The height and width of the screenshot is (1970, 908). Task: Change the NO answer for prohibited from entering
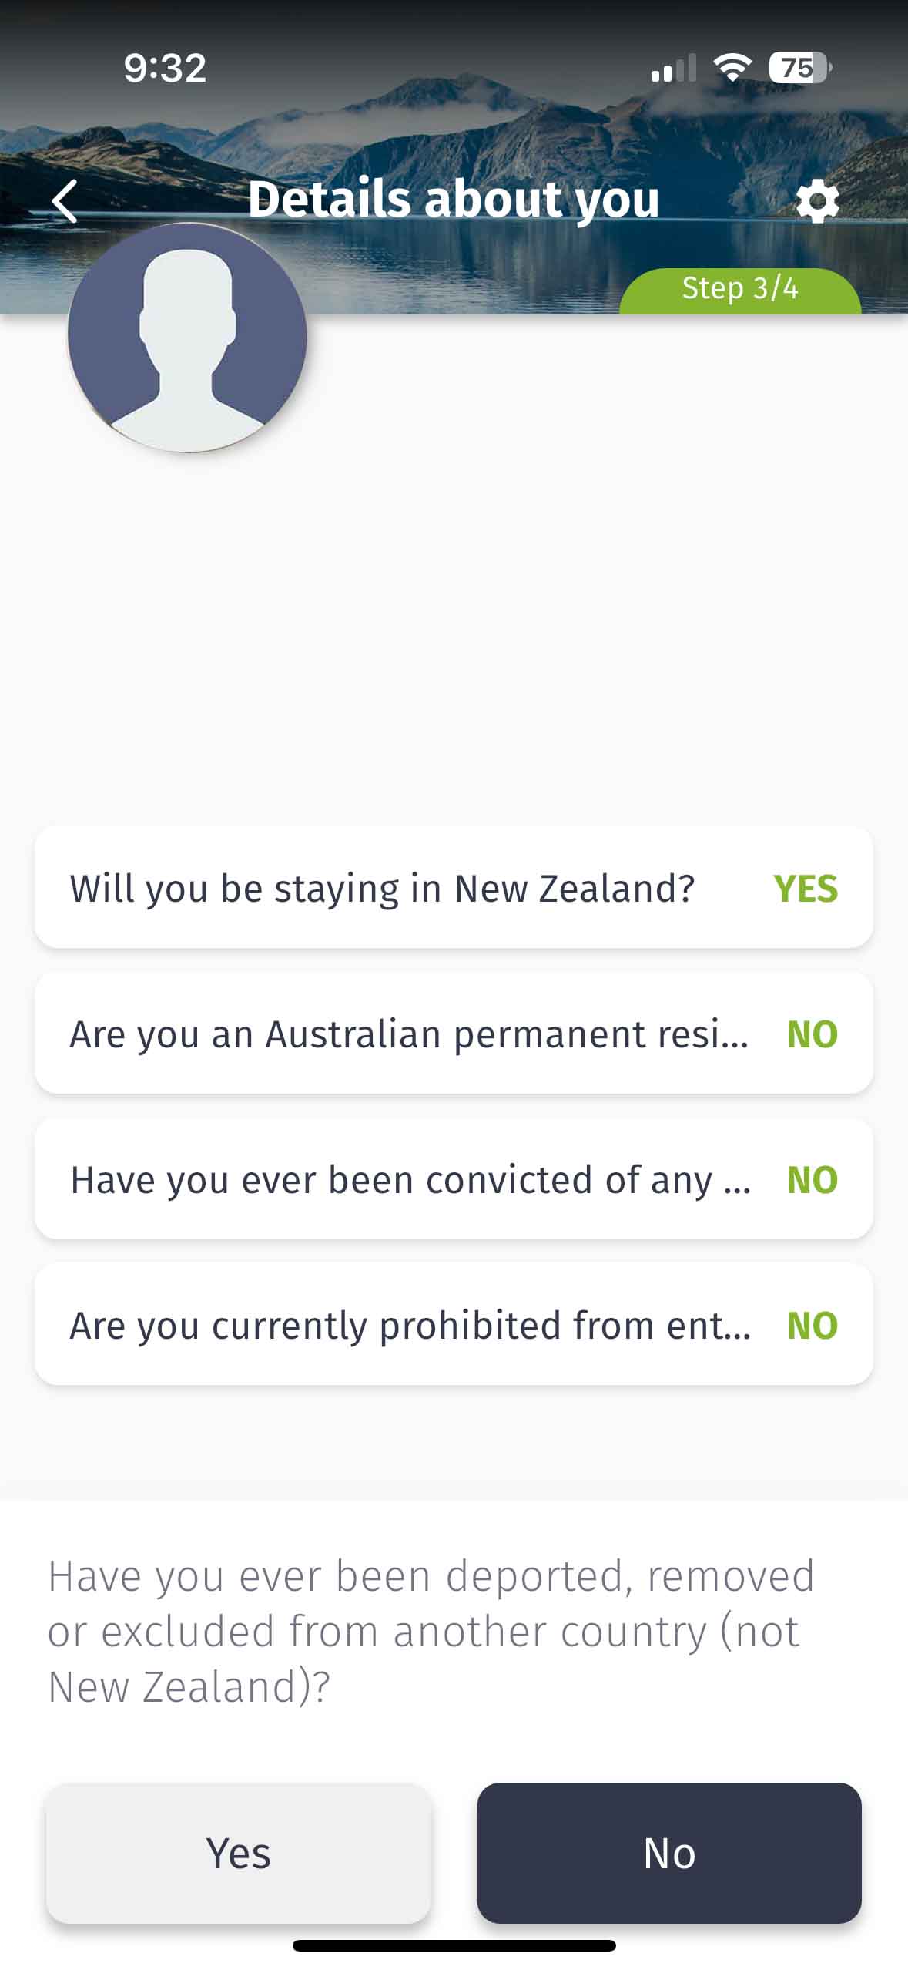click(813, 1325)
